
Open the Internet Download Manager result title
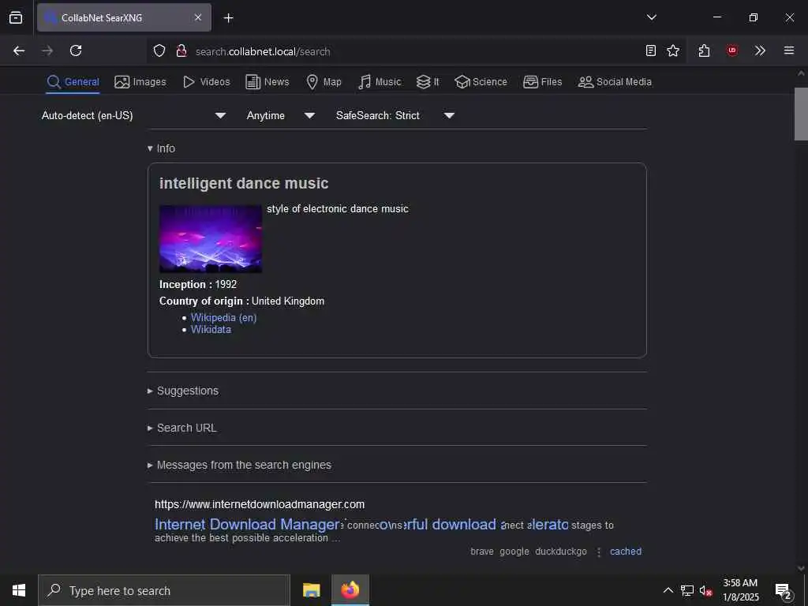coord(361,525)
